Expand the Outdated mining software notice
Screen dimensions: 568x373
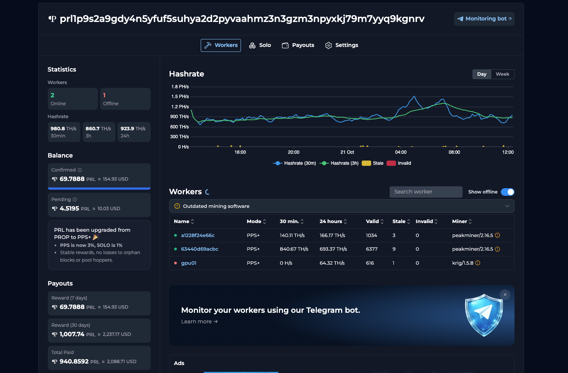point(342,206)
